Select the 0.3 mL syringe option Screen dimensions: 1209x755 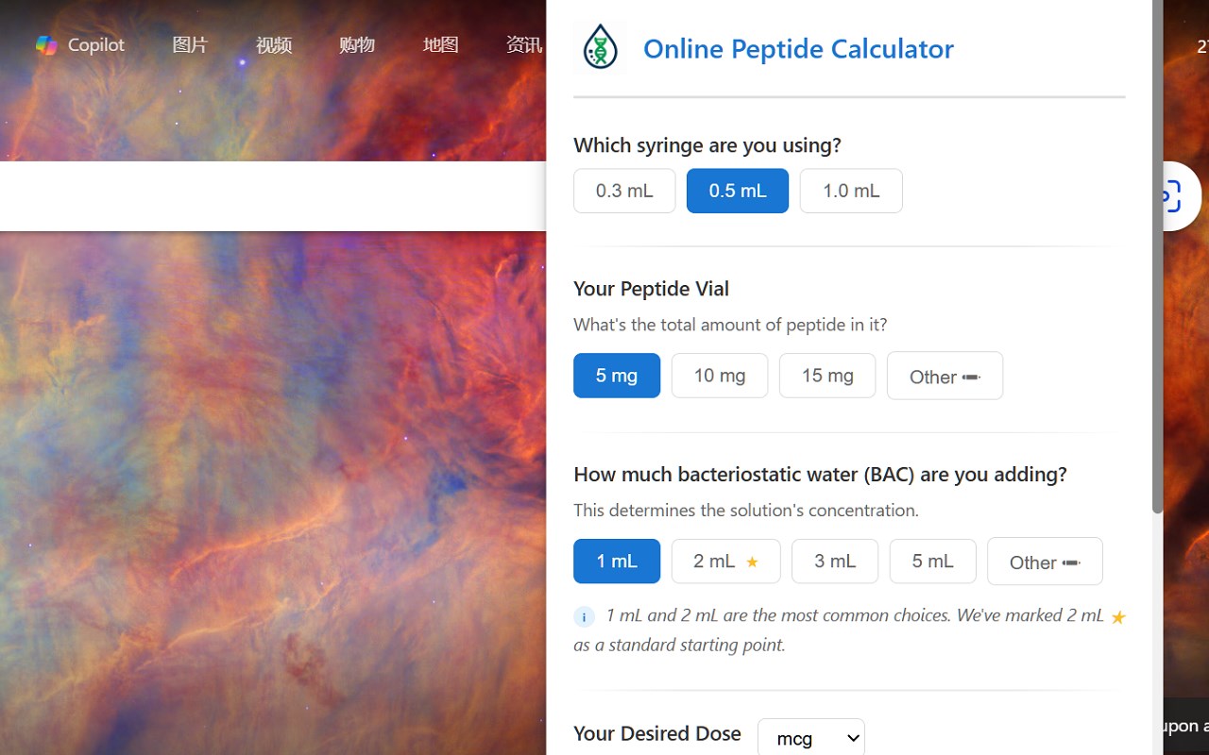[624, 191]
